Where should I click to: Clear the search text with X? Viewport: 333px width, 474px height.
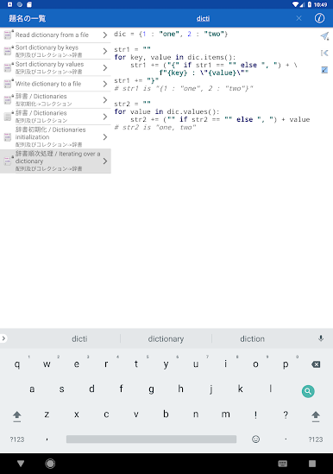tap(298, 18)
